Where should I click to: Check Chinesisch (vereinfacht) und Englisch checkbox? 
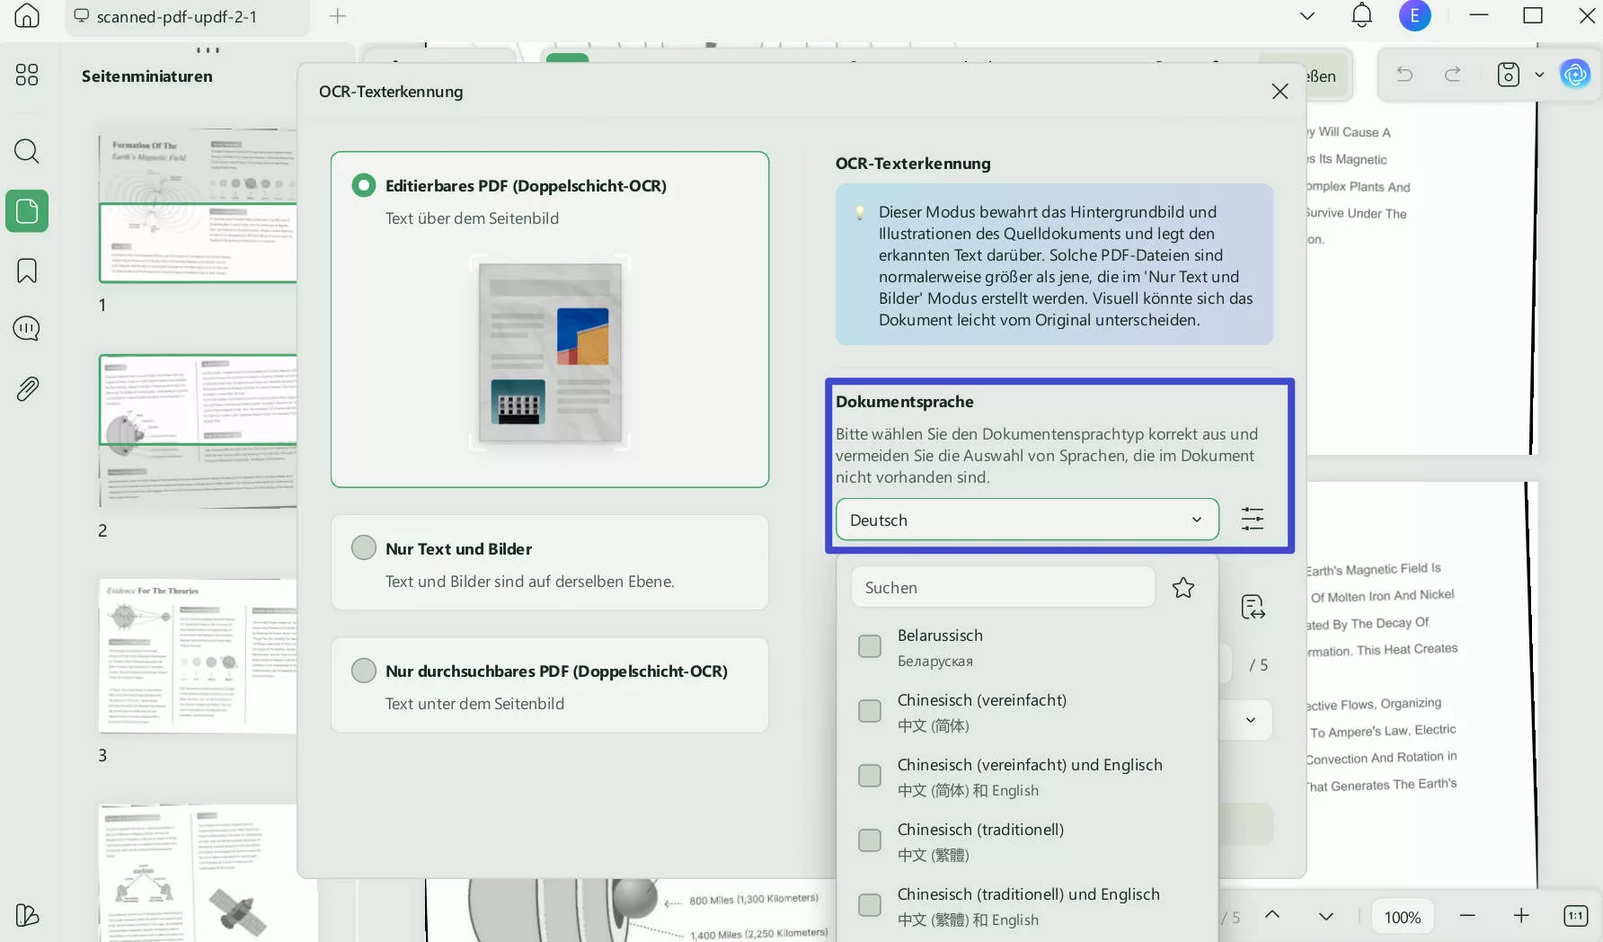[x=870, y=776]
